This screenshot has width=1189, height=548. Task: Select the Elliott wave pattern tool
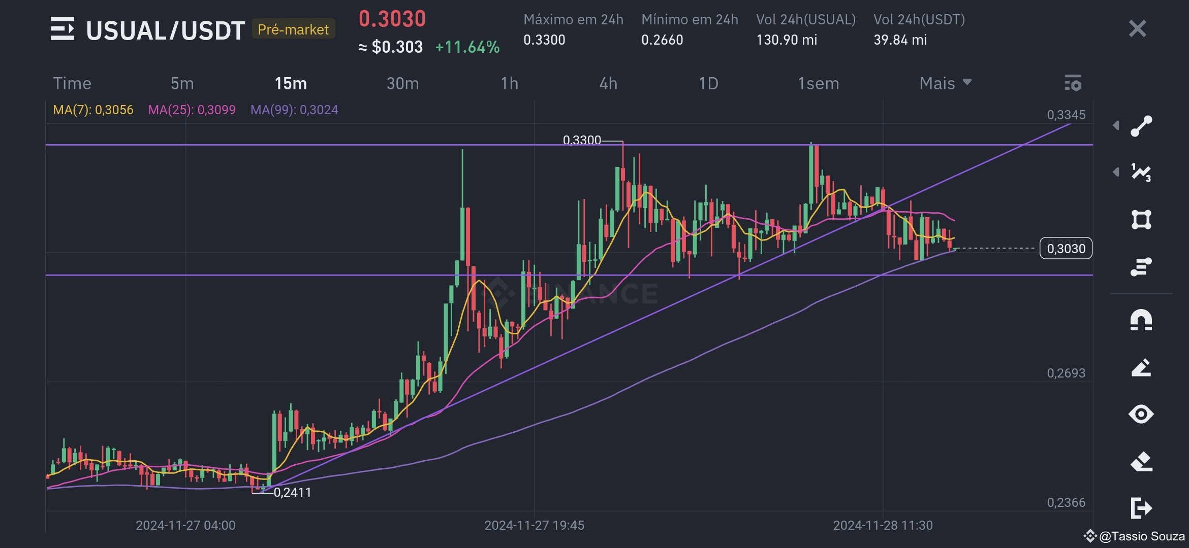pyautogui.click(x=1141, y=173)
